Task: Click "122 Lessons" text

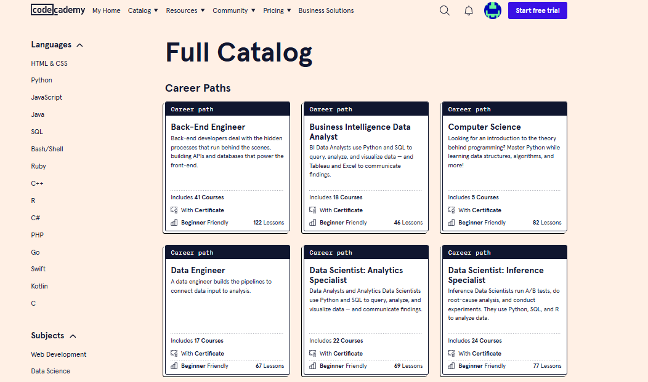Action: [269, 222]
